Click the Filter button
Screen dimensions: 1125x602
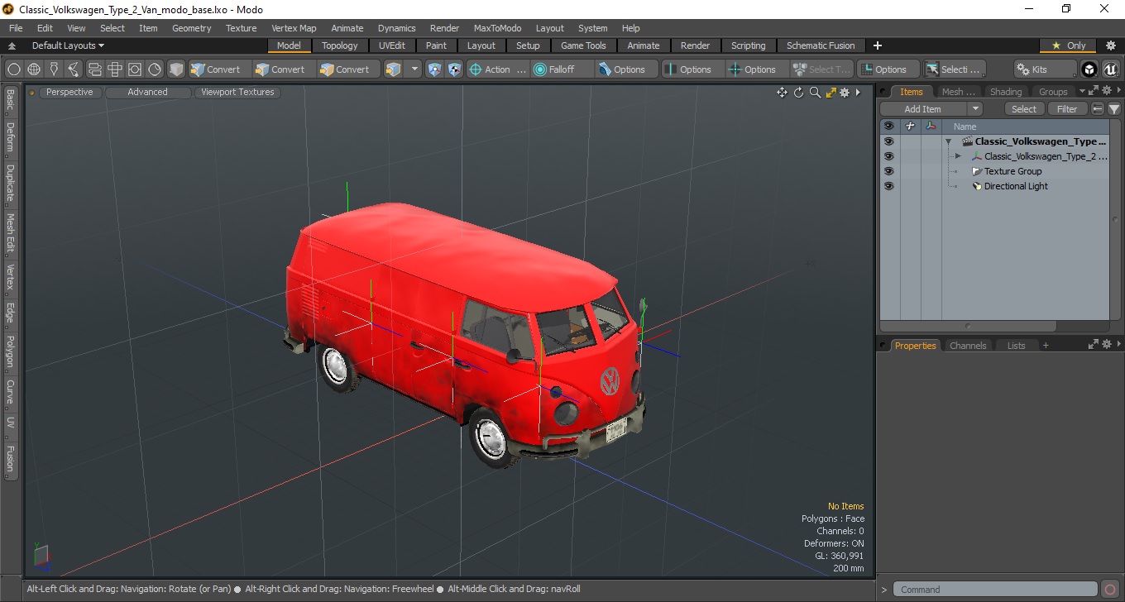(1068, 109)
